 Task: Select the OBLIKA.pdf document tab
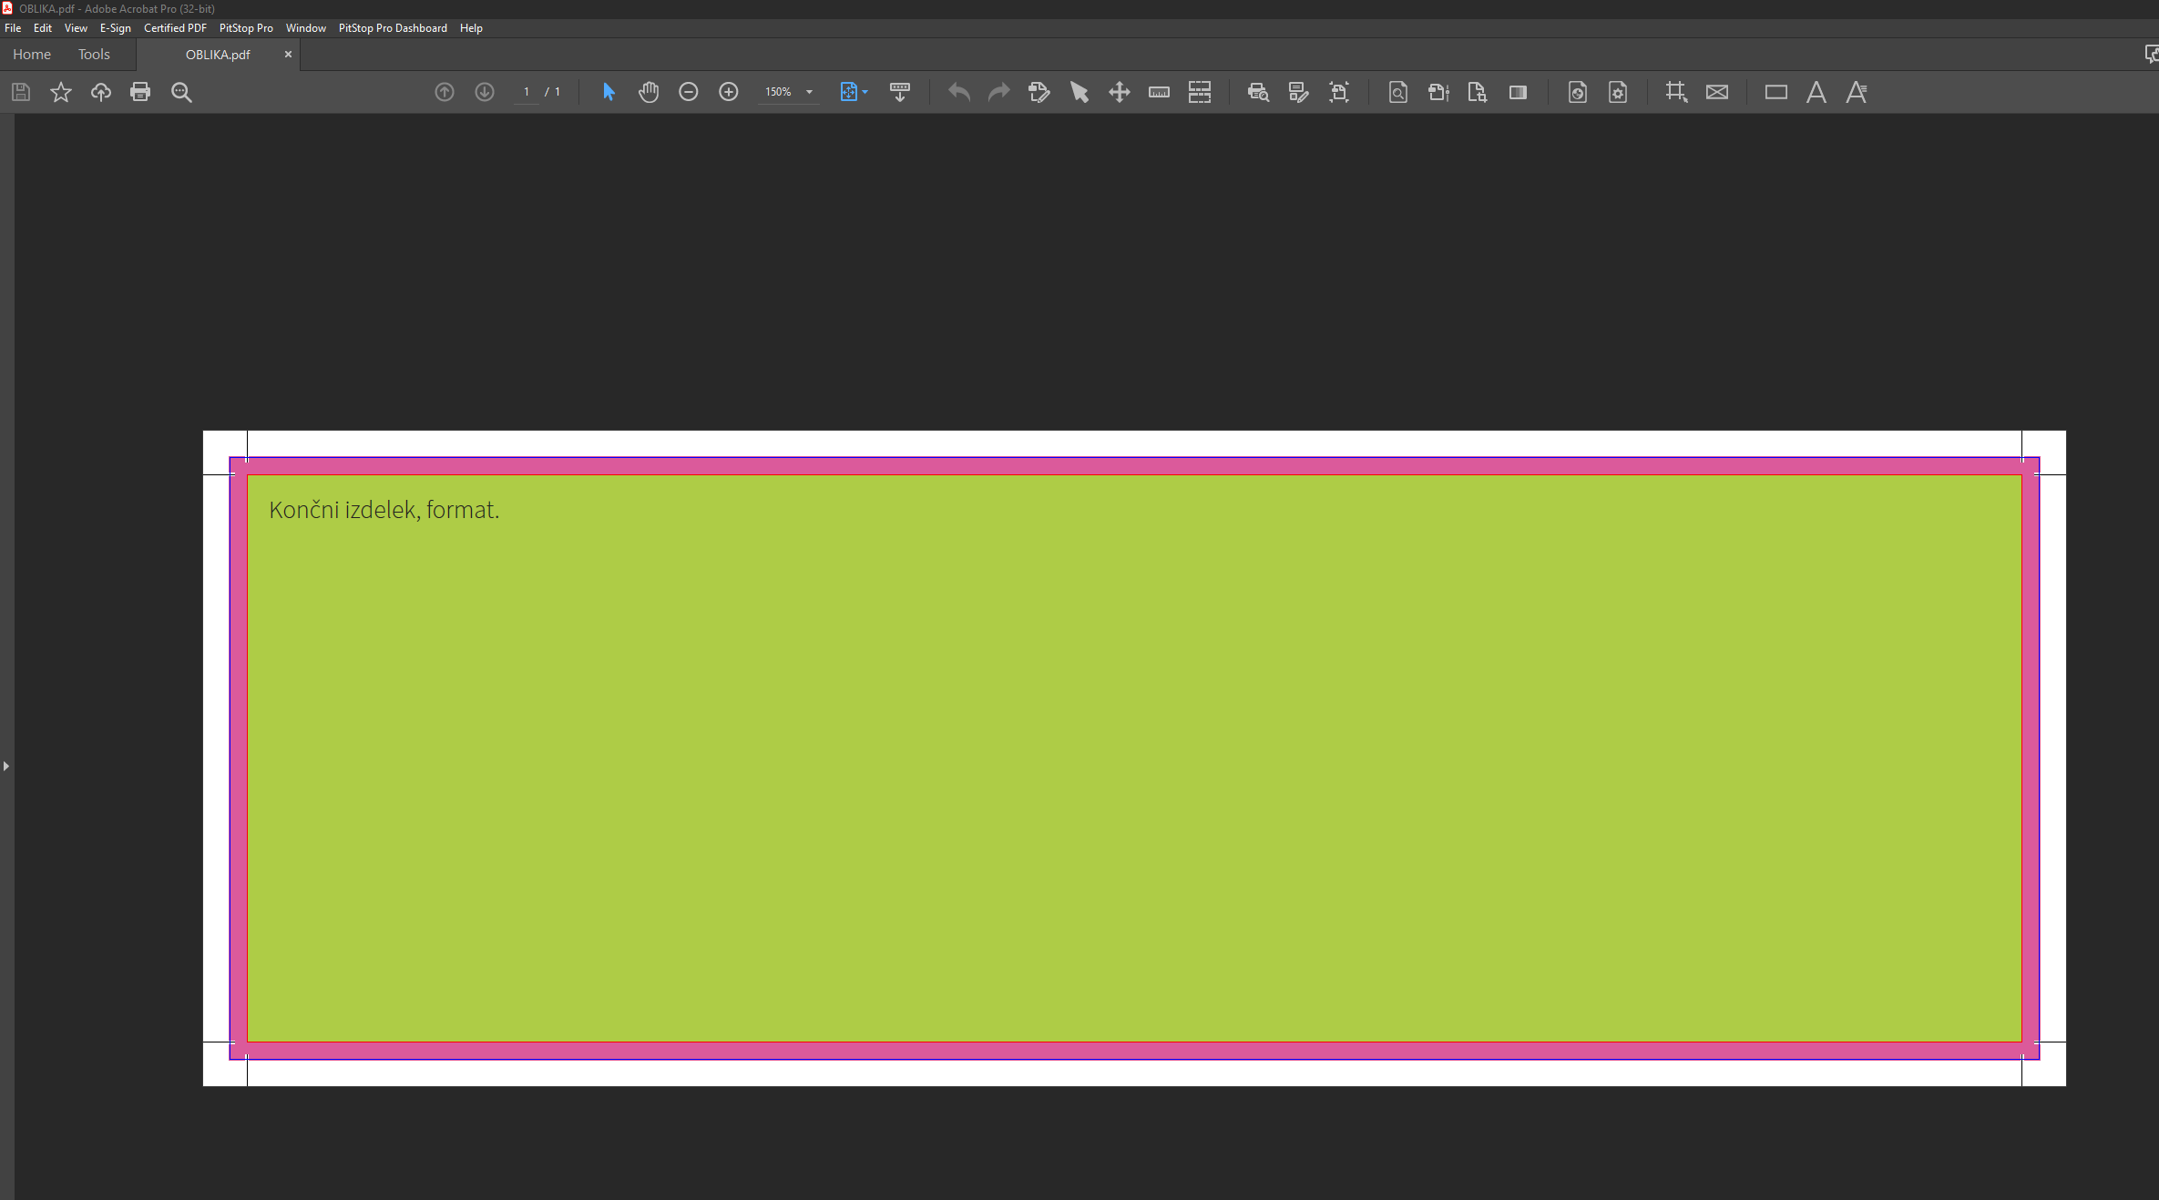[218, 55]
